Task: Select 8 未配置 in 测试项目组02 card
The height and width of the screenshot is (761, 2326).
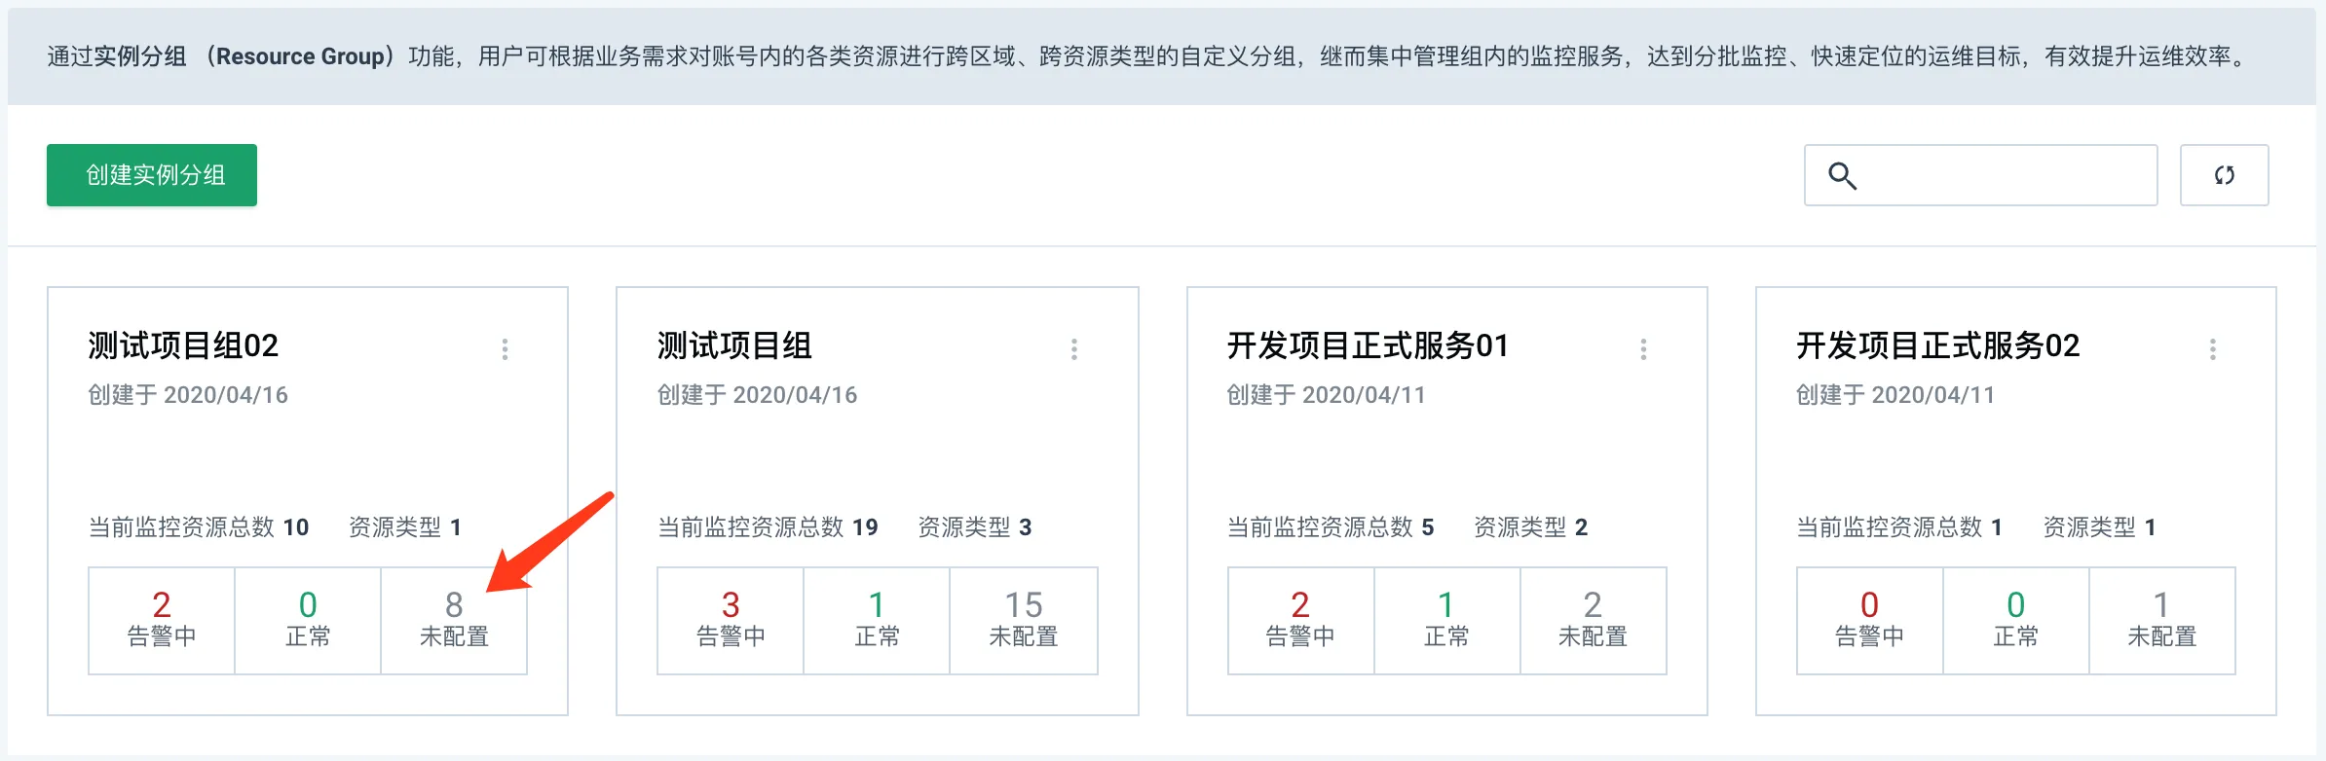Action: (454, 620)
